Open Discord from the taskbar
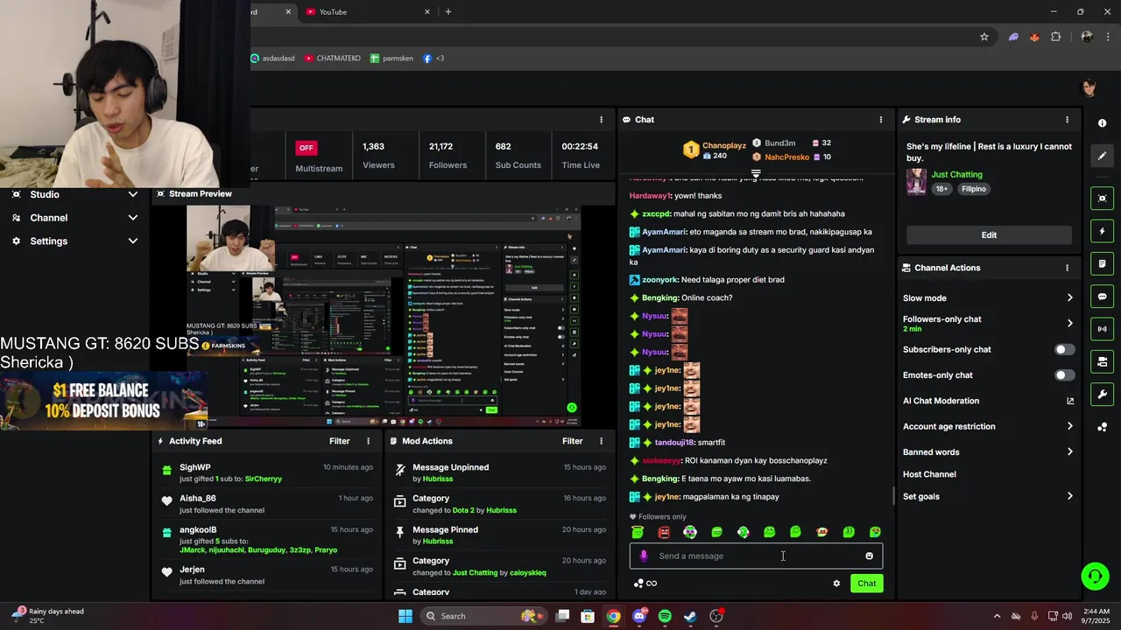The height and width of the screenshot is (630, 1121). click(x=639, y=616)
